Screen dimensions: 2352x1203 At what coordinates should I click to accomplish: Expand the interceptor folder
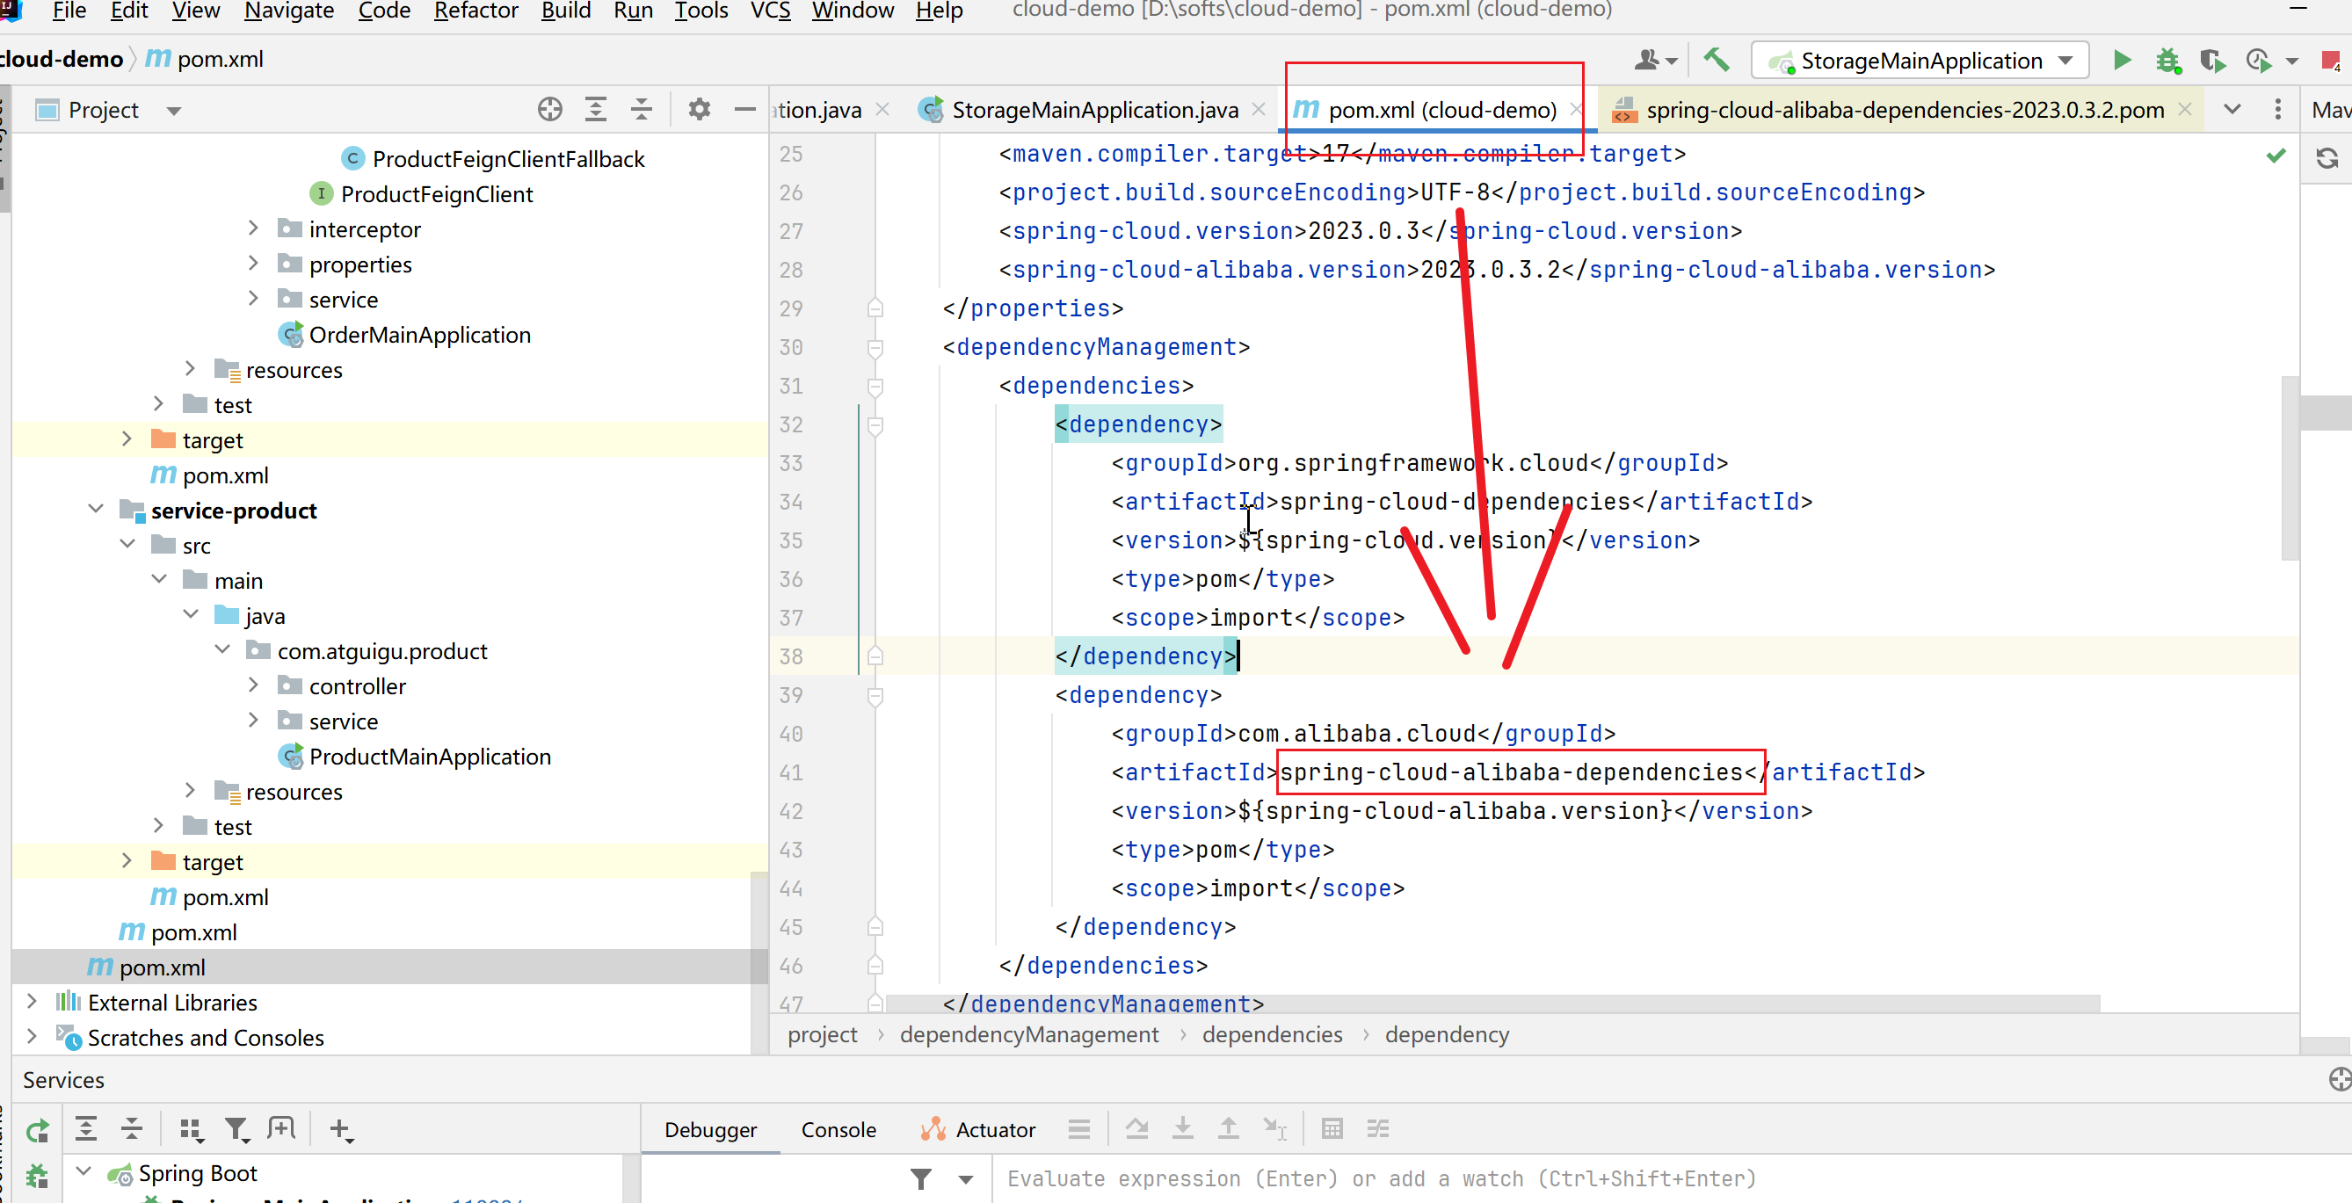253,228
